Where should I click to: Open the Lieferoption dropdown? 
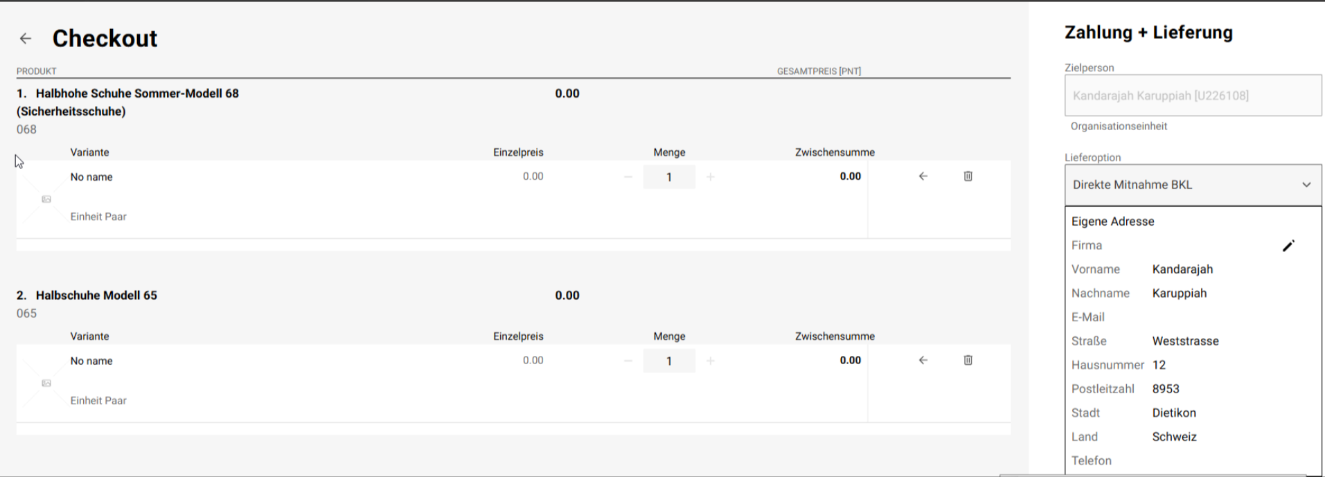pyautogui.click(x=1191, y=185)
